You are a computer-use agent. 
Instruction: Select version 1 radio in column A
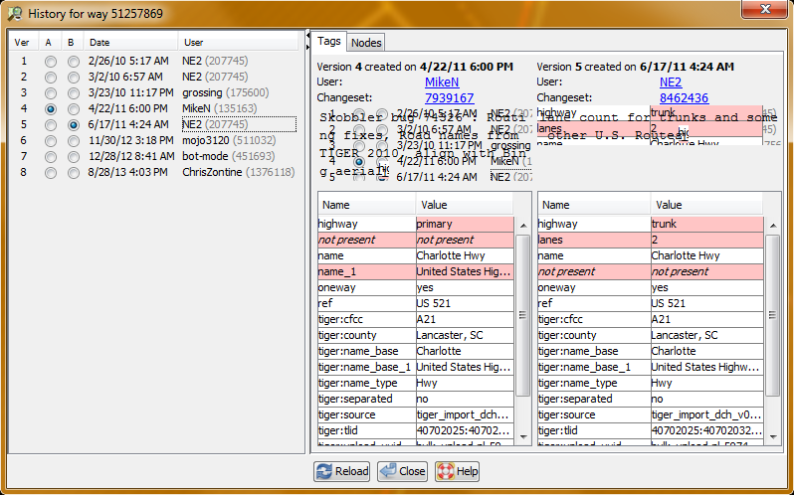pyautogui.click(x=50, y=62)
